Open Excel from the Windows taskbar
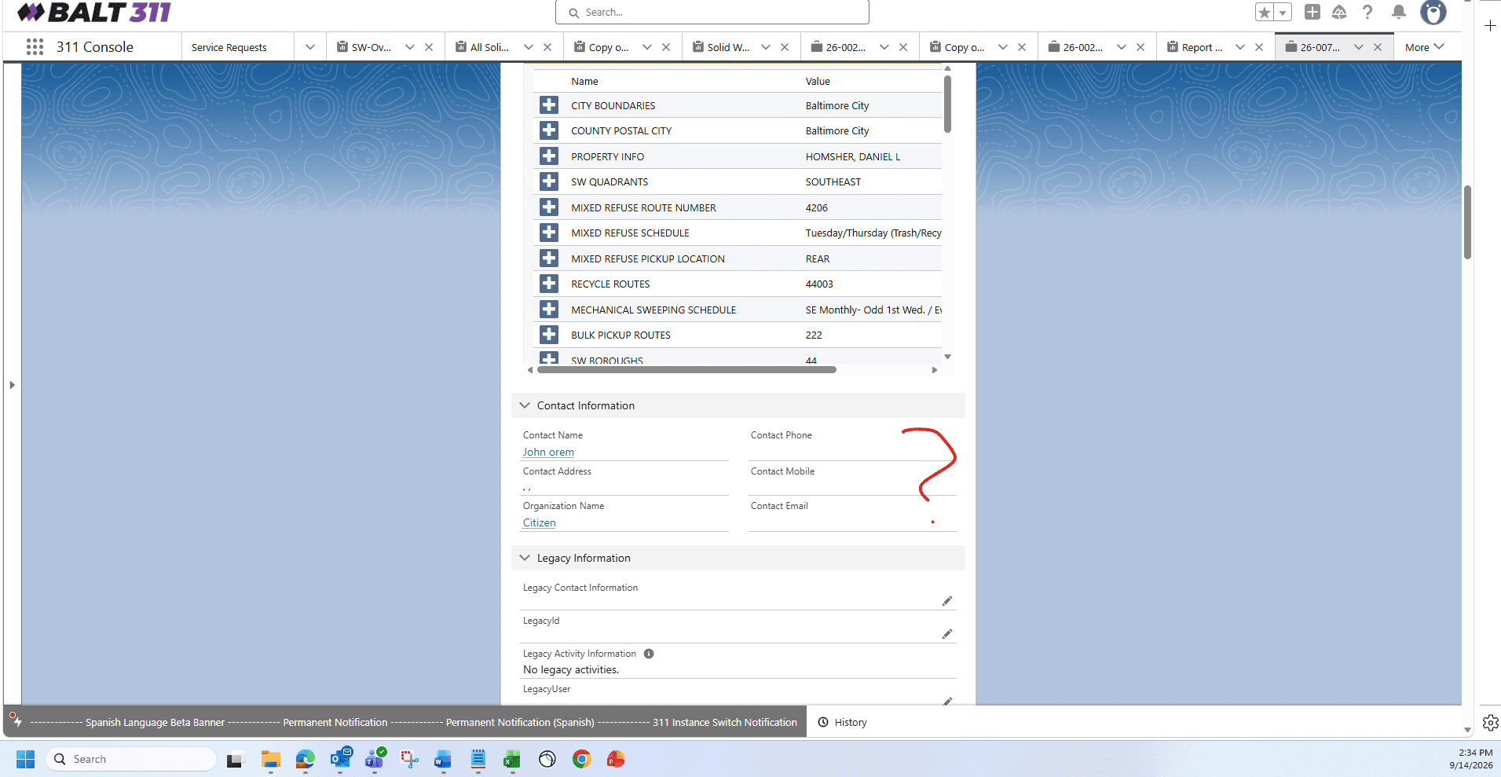This screenshot has width=1501, height=777. [x=512, y=759]
